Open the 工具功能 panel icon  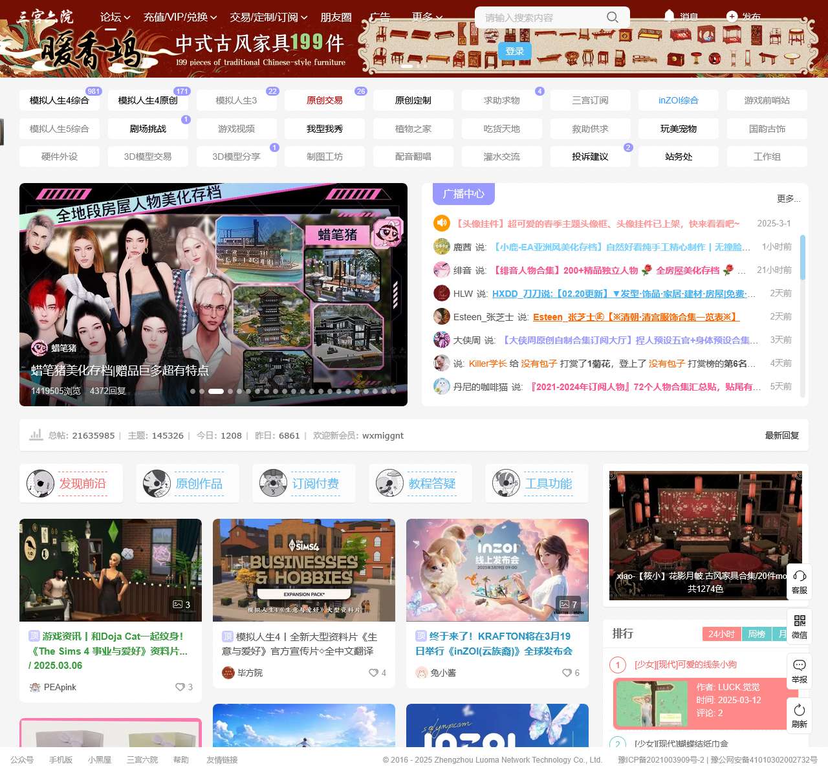pos(506,483)
